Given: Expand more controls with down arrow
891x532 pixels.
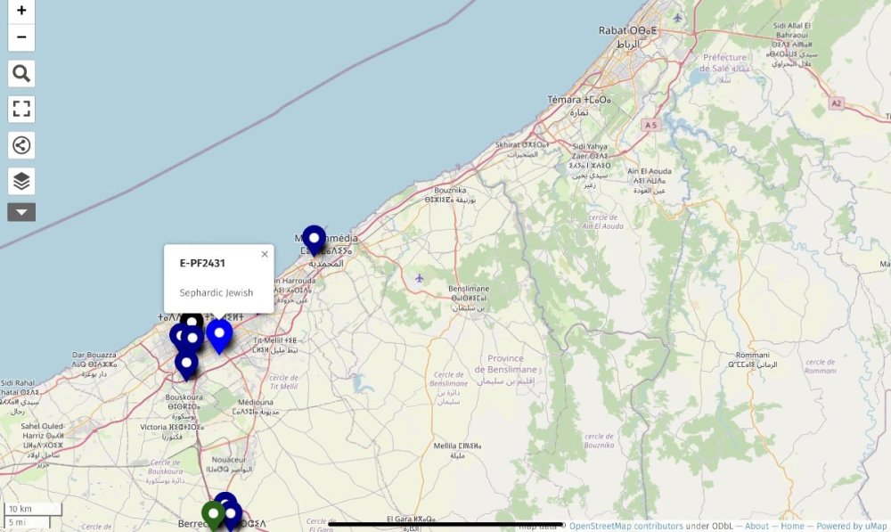Looking at the screenshot, I should (21, 212).
